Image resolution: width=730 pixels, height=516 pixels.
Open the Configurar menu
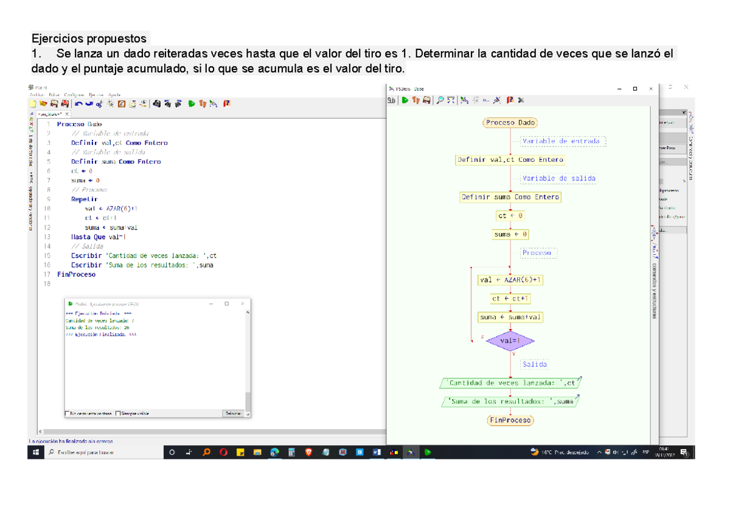click(x=74, y=95)
